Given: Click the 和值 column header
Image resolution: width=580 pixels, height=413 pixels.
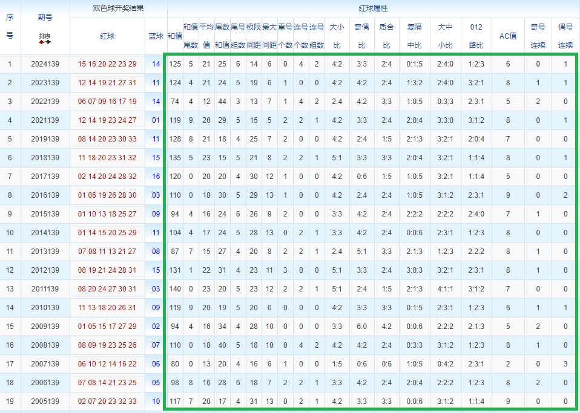Looking at the screenshot, I should point(175,36).
